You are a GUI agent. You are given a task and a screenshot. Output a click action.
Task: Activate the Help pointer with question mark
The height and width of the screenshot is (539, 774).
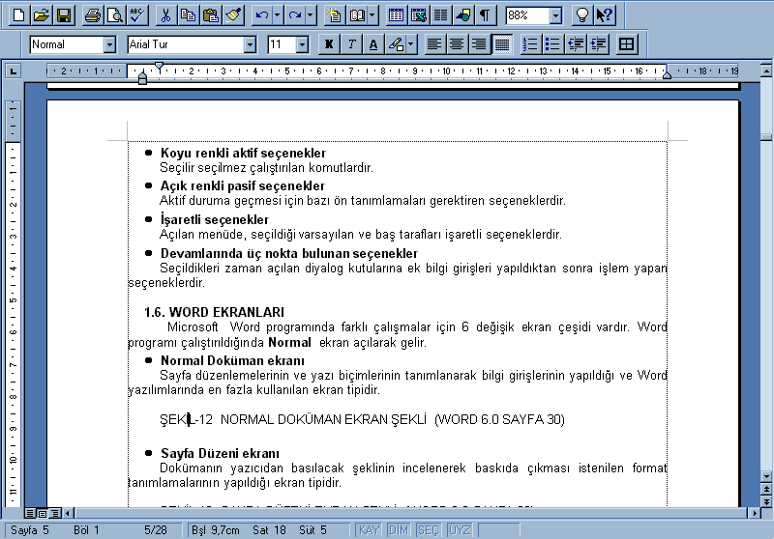604,15
